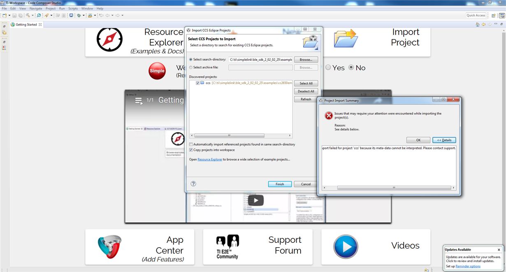
Task: Click the Reminder options link
Action: point(468,266)
